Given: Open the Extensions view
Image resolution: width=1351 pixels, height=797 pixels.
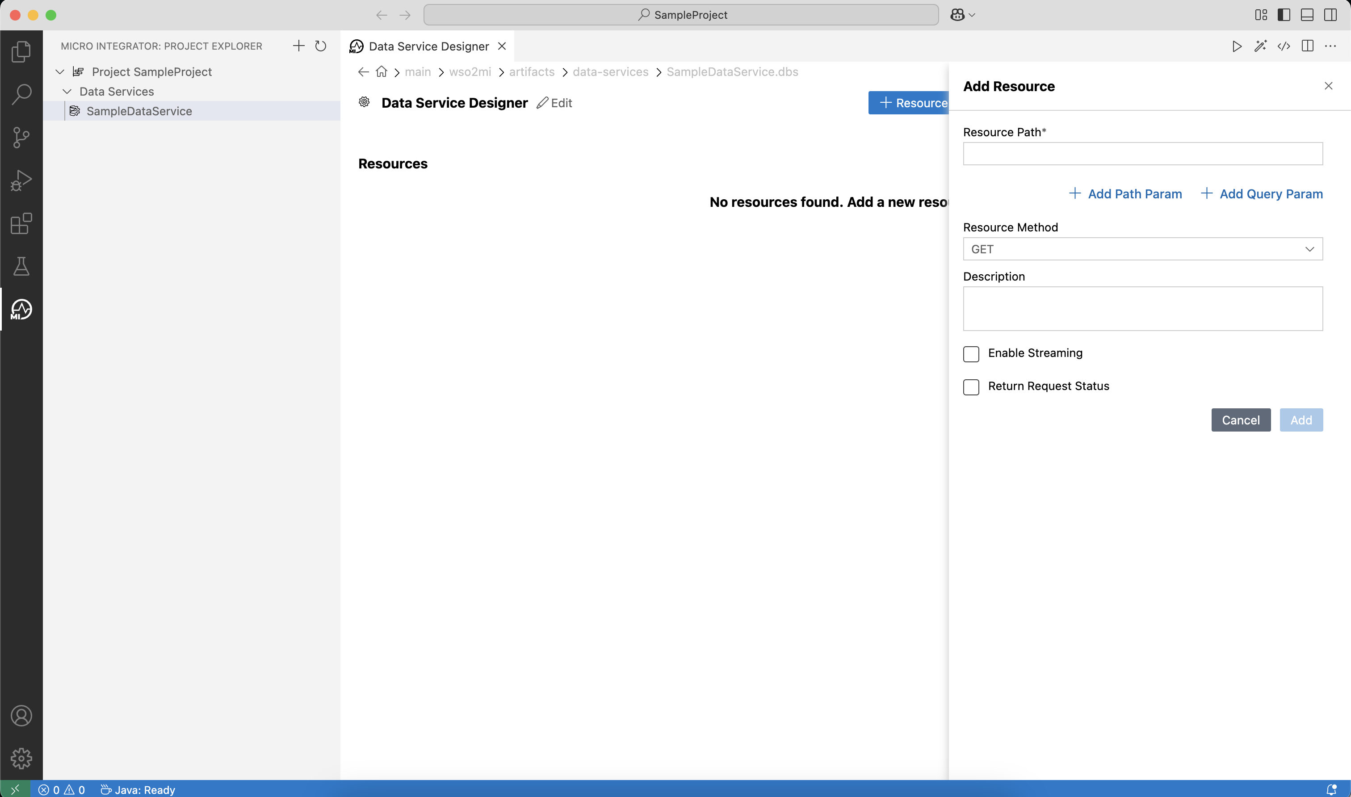Looking at the screenshot, I should pyautogui.click(x=21, y=223).
